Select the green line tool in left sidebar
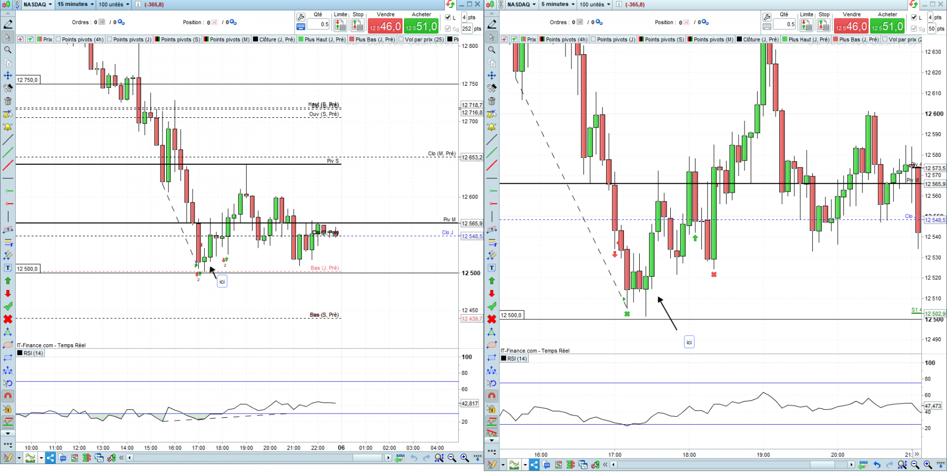This screenshot has height=472, width=947. click(x=8, y=153)
